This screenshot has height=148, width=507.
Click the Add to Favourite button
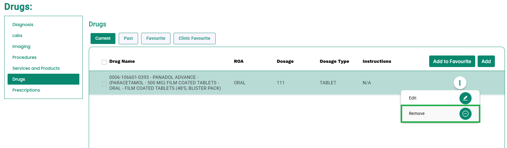tap(452, 61)
